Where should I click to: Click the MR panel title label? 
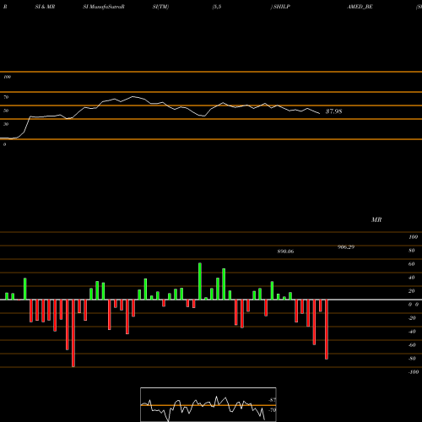tap(376, 219)
